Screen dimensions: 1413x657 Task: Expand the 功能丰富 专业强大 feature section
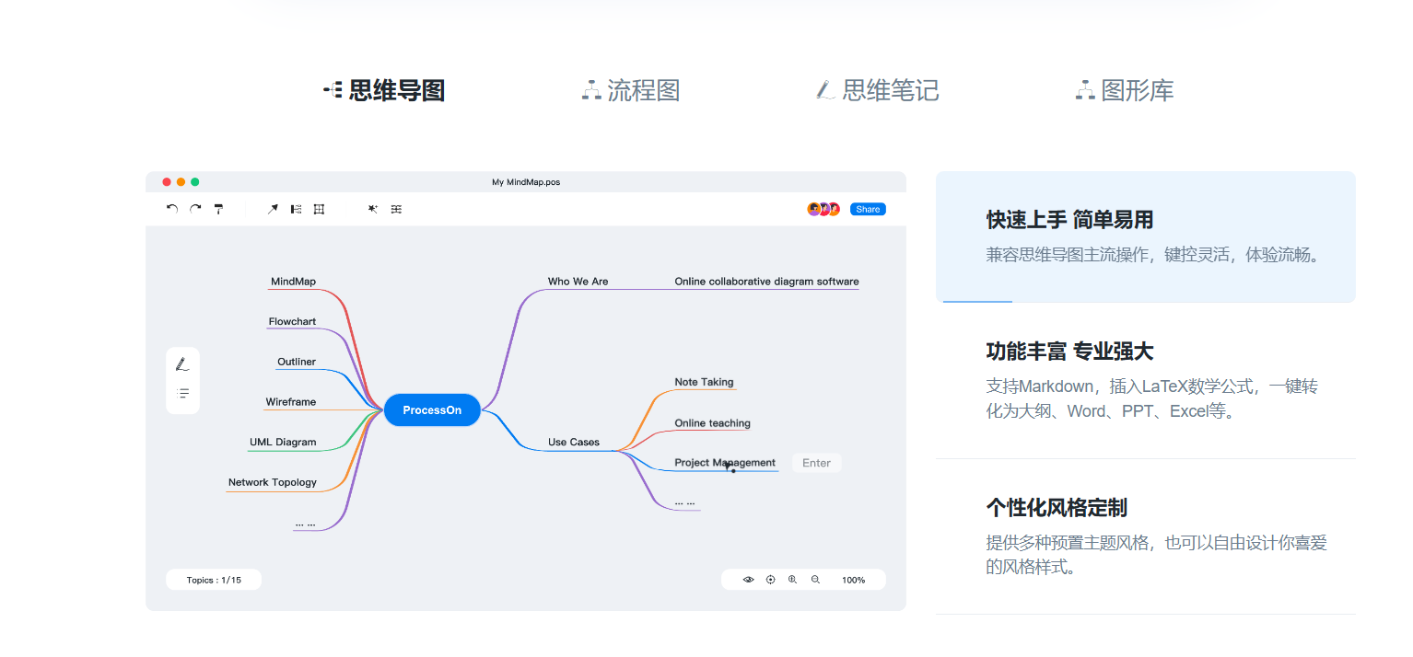[1145, 380]
